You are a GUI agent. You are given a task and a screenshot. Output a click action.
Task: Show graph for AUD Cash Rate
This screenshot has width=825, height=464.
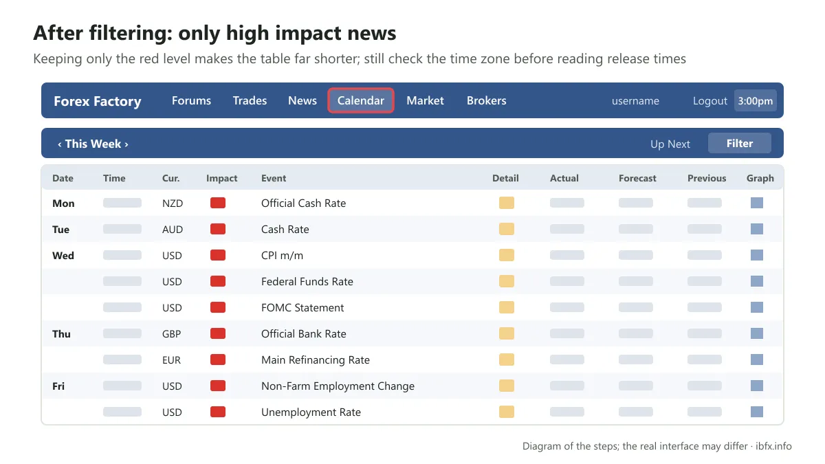coord(757,229)
